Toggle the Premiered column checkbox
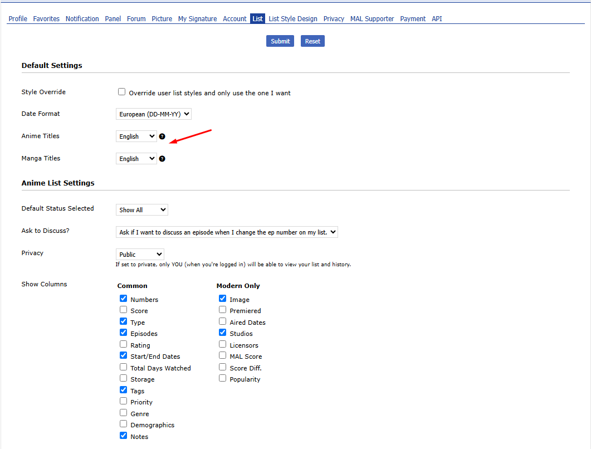Viewport: 591px width, 449px height. tap(223, 310)
